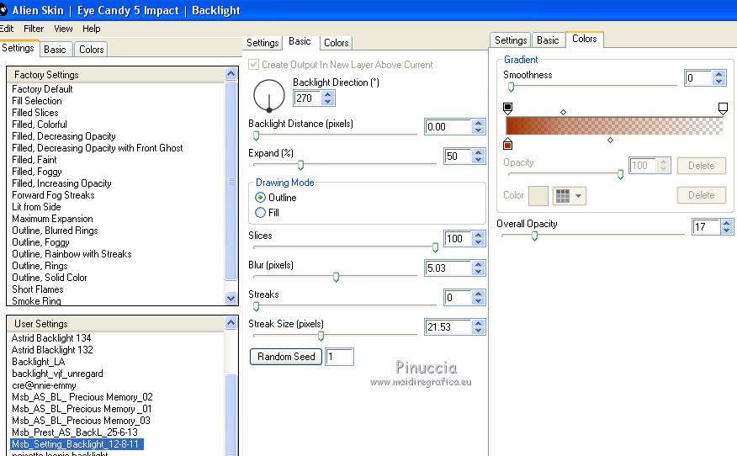
Task: Select the Factory Default preset
Action: 42,89
